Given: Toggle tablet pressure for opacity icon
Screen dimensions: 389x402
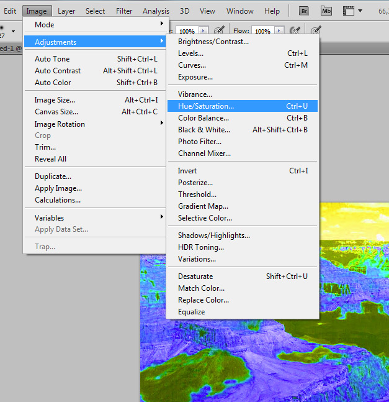Looking at the screenshot, I should [219, 30].
